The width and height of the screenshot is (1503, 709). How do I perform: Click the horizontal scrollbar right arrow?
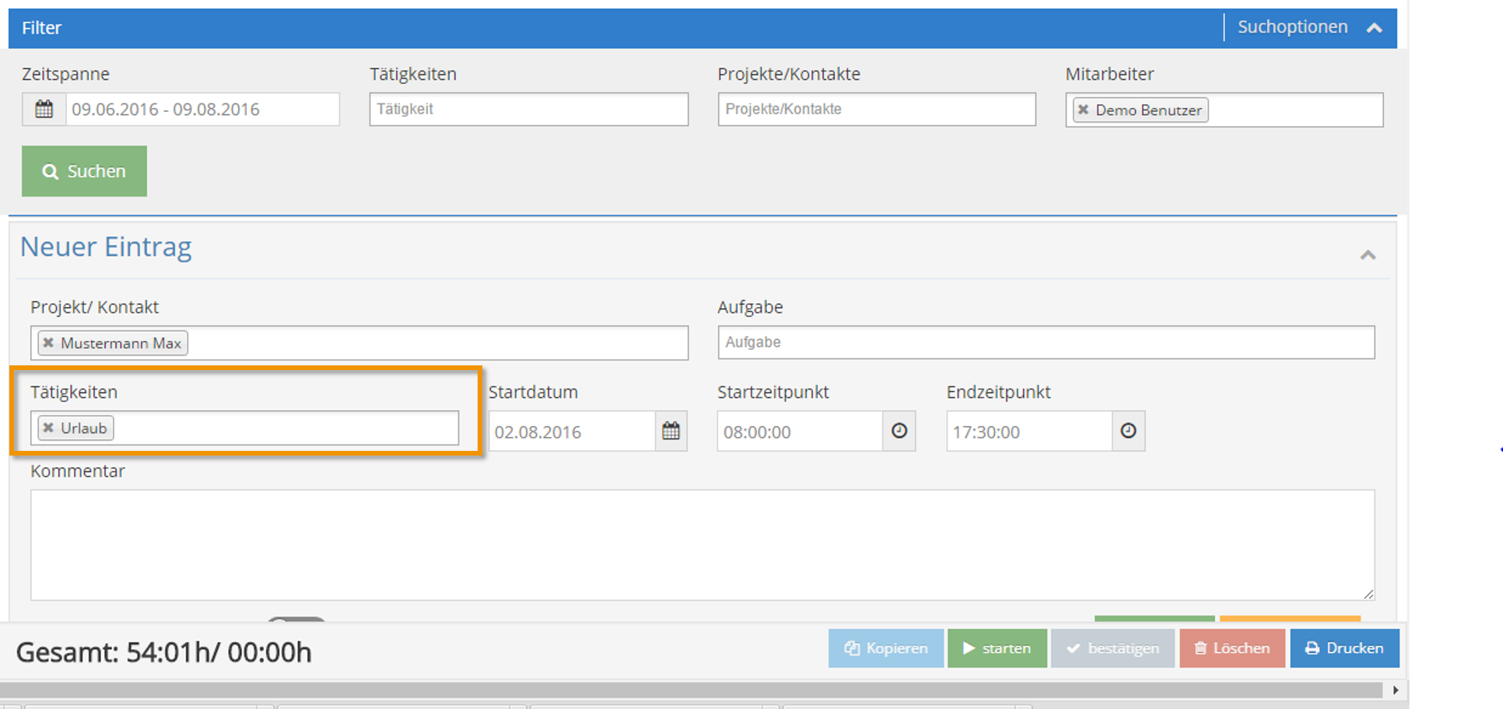tap(1396, 690)
